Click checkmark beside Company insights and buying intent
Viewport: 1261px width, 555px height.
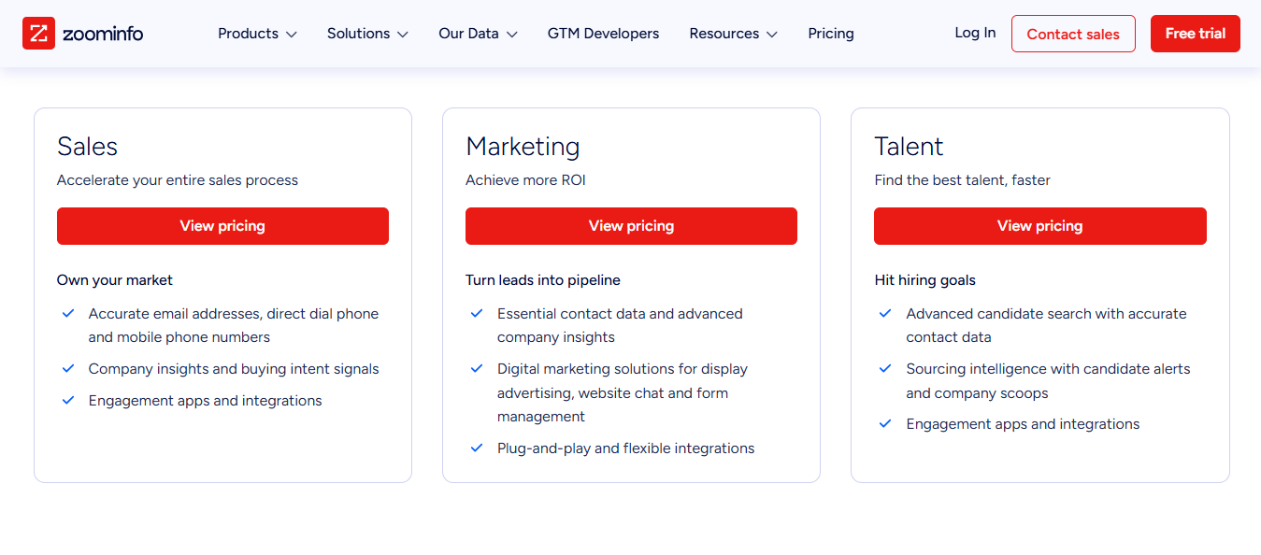[x=68, y=369]
